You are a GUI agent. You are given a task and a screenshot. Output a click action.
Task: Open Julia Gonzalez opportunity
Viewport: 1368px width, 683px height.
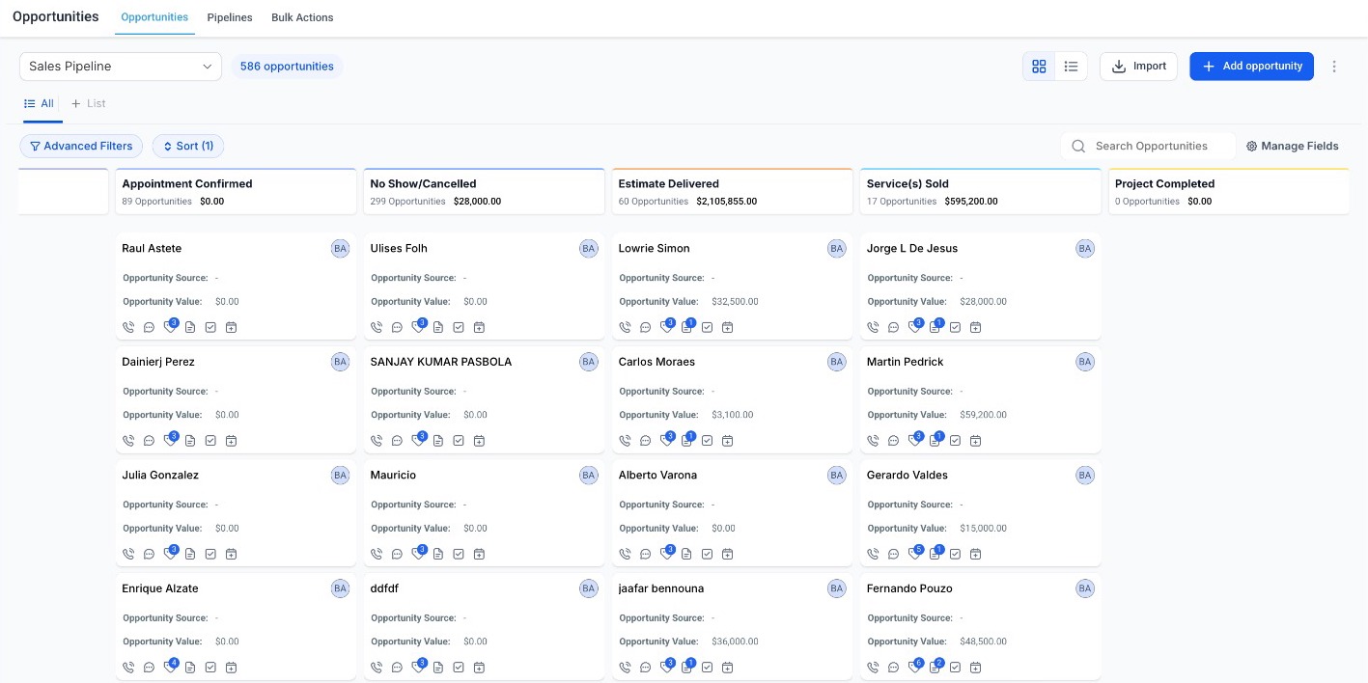coord(160,476)
